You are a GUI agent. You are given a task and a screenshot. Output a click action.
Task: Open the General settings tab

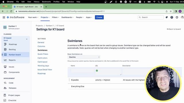pyautogui.click(x=41, y=42)
